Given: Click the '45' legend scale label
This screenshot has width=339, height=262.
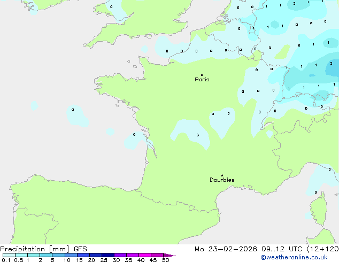Looking at the screenshot, I should [153, 260].
